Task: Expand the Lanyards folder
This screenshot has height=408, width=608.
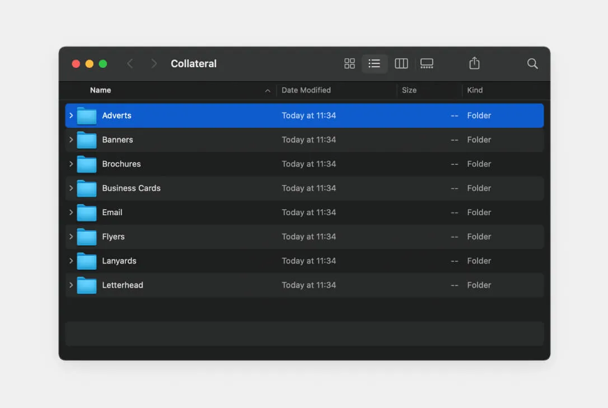Action: (71, 261)
